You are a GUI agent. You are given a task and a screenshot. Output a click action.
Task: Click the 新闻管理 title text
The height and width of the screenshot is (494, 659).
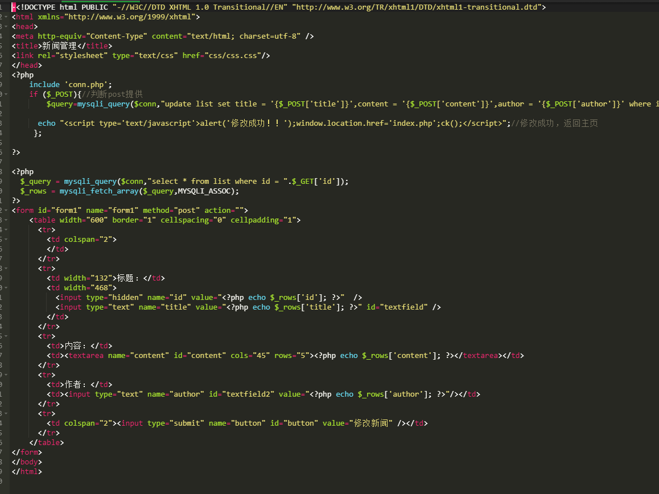tap(59, 46)
